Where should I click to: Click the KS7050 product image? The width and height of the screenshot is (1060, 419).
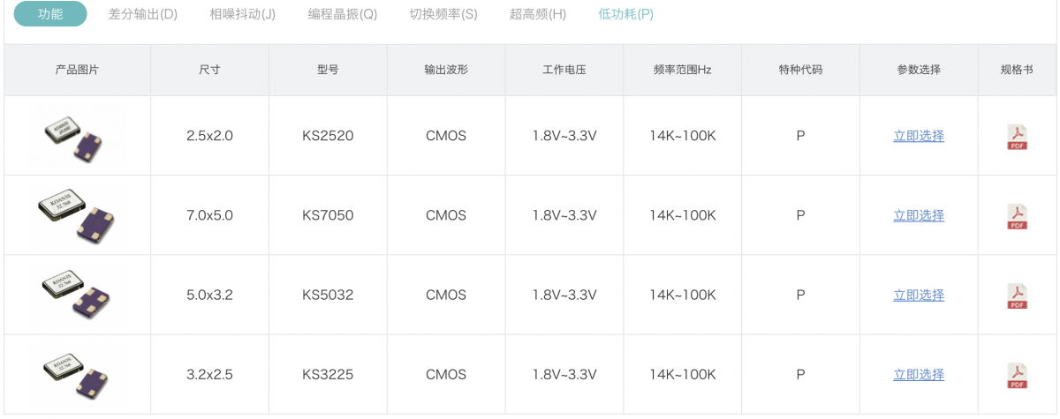pyautogui.click(x=76, y=216)
